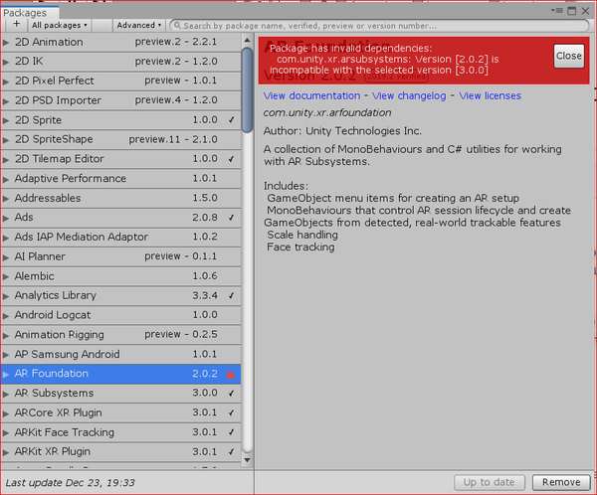This screenshot has height=495, width=597.
Task: Open the Advanced dropdown
Action: tap(139, 25)
